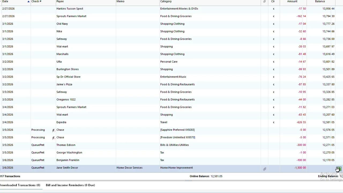Click the Marshalls payee cell
Screen dimensions: 343x193
62,54
